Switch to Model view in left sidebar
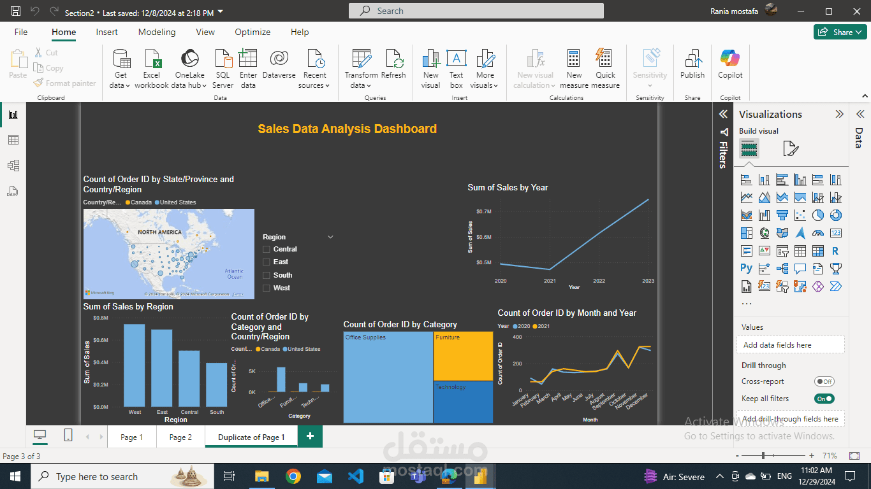871x489 pixels. pos(13,166)
